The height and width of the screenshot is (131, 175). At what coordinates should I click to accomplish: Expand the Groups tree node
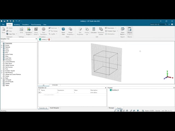click(2, 45)
